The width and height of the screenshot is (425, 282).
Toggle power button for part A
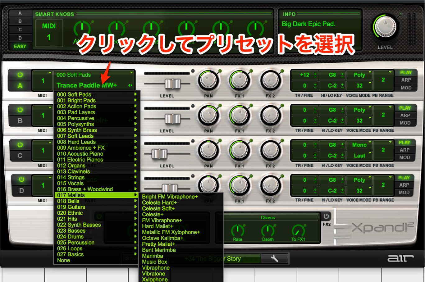click(x=20, y=75)
